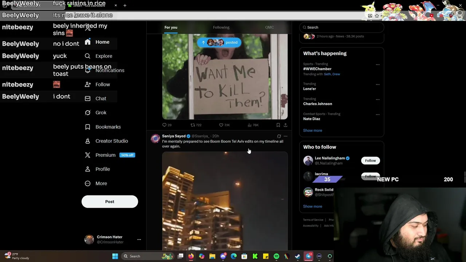Screen dimensions: 466x262
Task: Open the Charles Johnson trend
Action: click(317, 104)
